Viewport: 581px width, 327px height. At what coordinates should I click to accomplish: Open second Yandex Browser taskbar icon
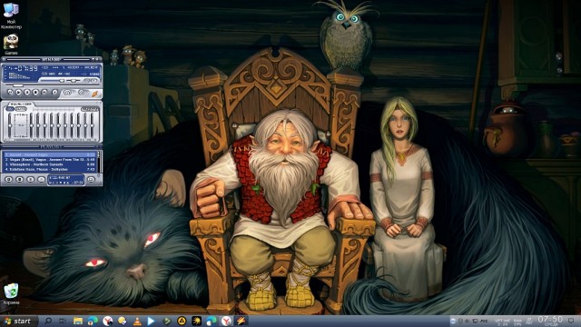click(x=226, y=321)
